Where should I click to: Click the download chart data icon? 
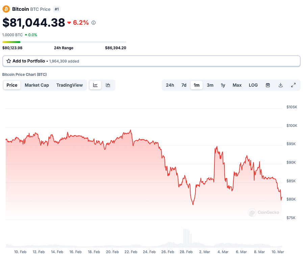coord(280,85)
